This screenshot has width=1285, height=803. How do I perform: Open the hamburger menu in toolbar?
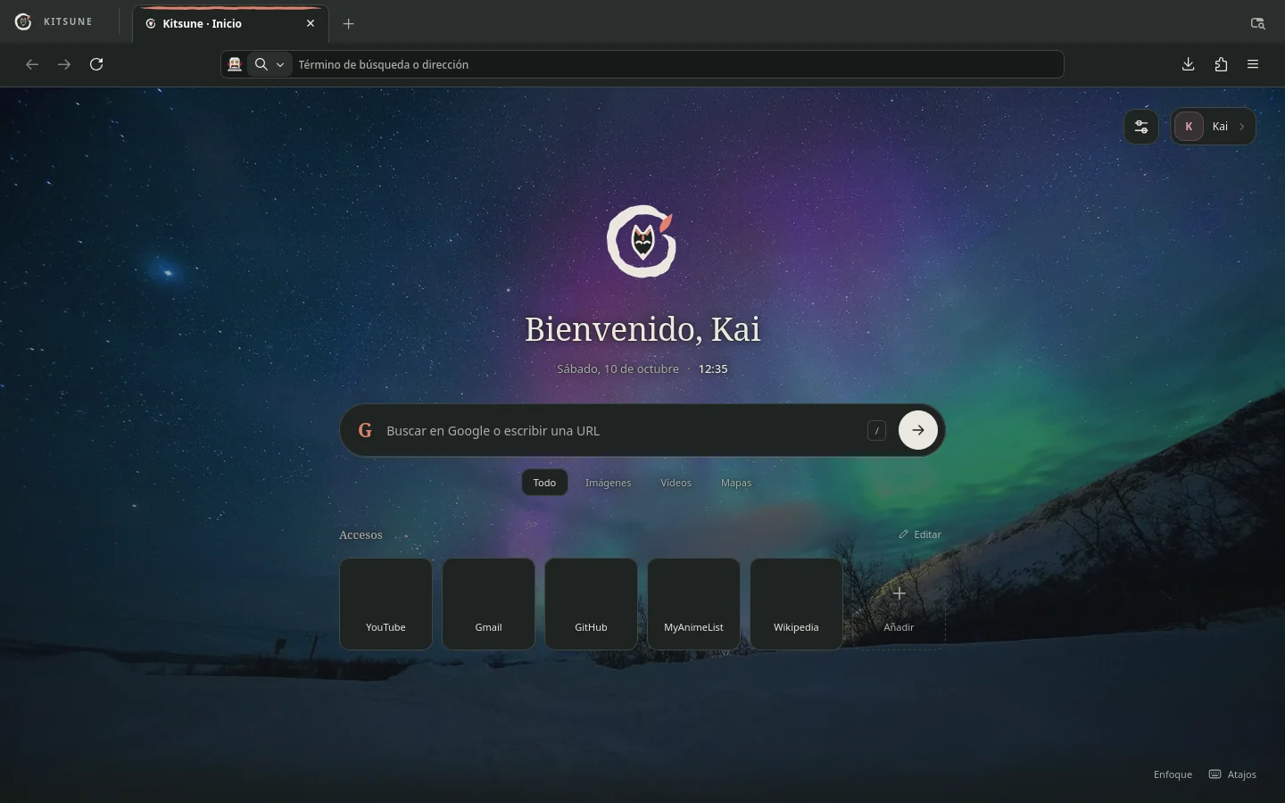point(1253,64)
